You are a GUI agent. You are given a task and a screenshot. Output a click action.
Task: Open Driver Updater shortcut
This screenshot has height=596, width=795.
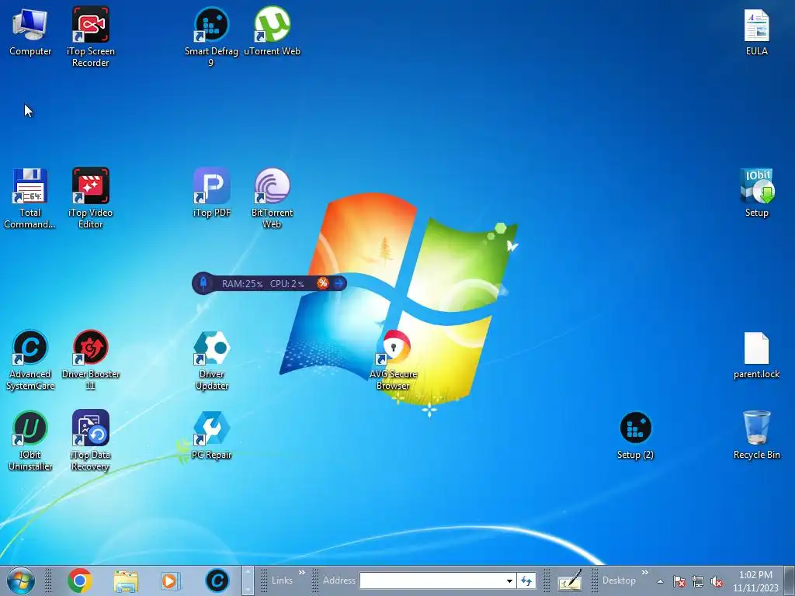coord(211,360)
